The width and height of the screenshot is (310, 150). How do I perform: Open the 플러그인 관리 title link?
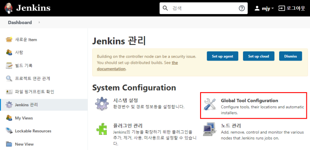click(x=128, y=126)
